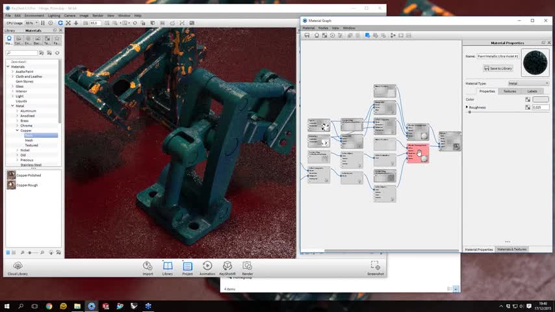Open the Render dialog
555x312 pixels.
248,268
